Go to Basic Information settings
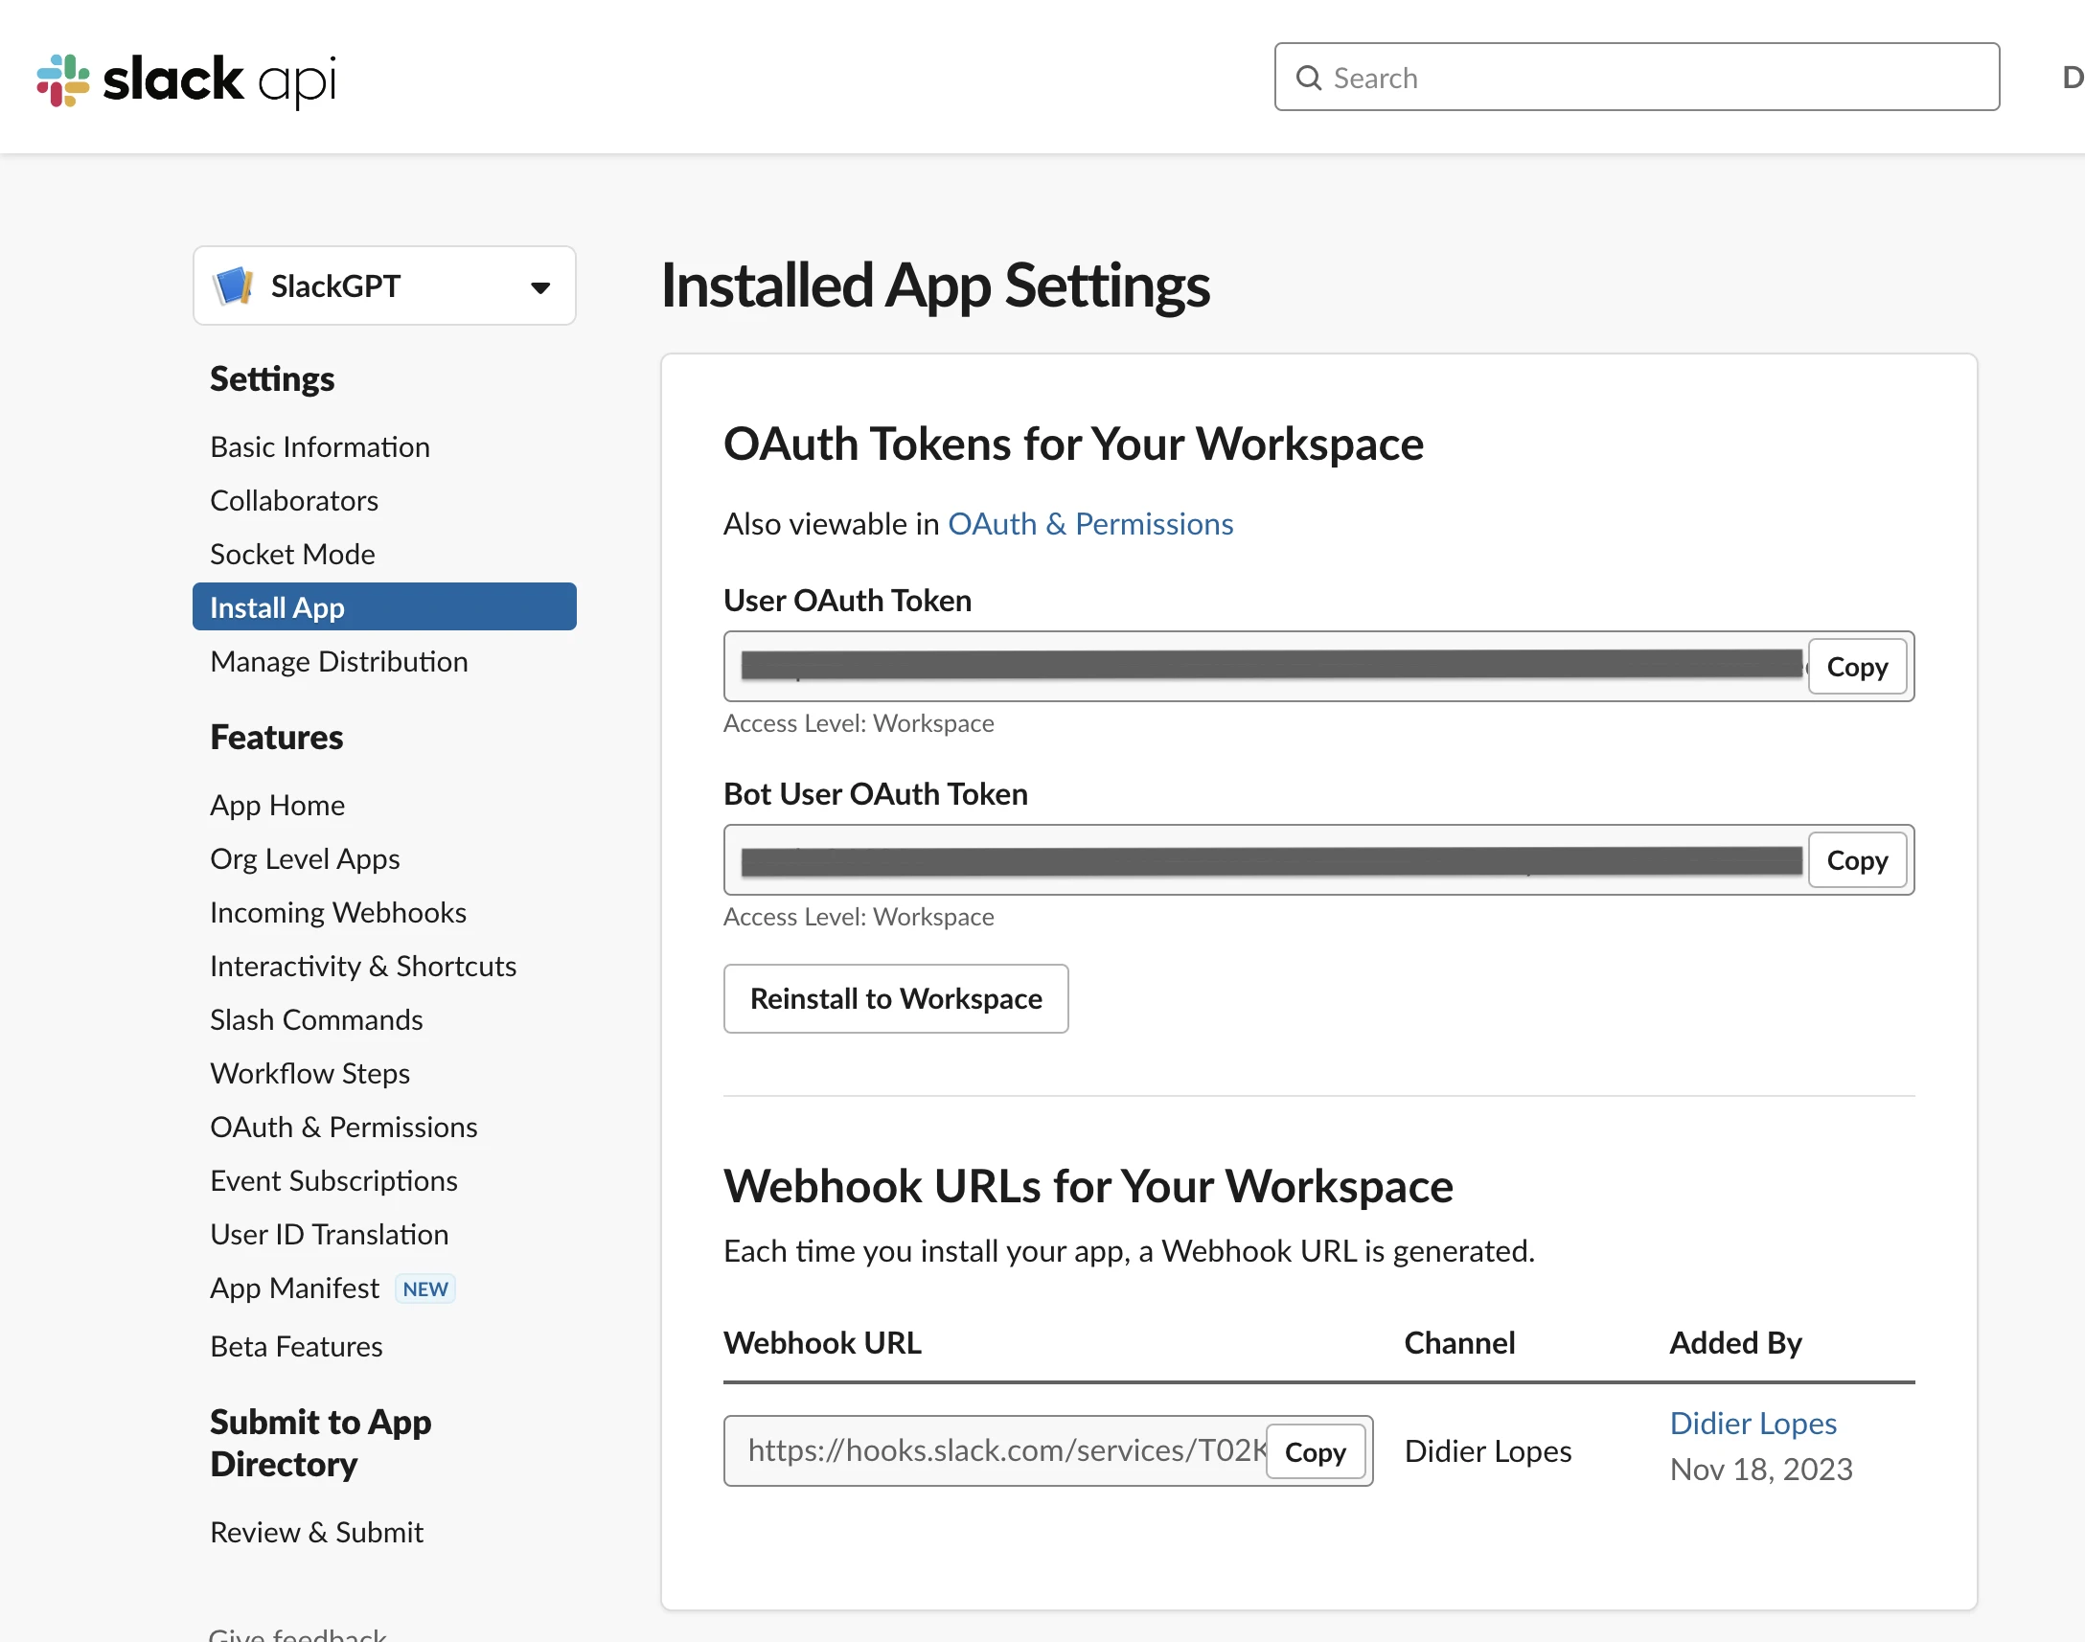Screen dimensions: 2085x1642 pos(319,447)
